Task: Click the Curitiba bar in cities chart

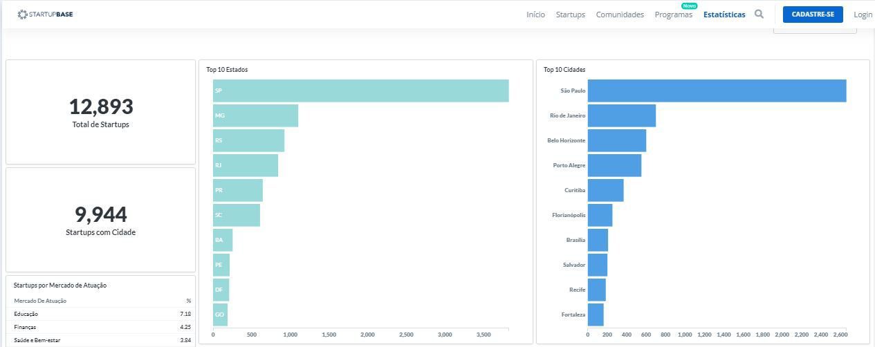Action: (x=605, y=190)
